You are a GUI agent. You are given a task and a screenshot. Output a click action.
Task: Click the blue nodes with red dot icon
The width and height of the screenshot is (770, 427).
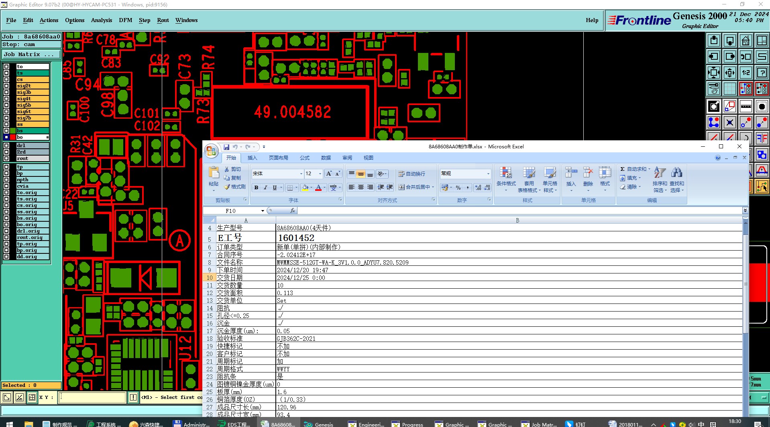tap(714, 122)
